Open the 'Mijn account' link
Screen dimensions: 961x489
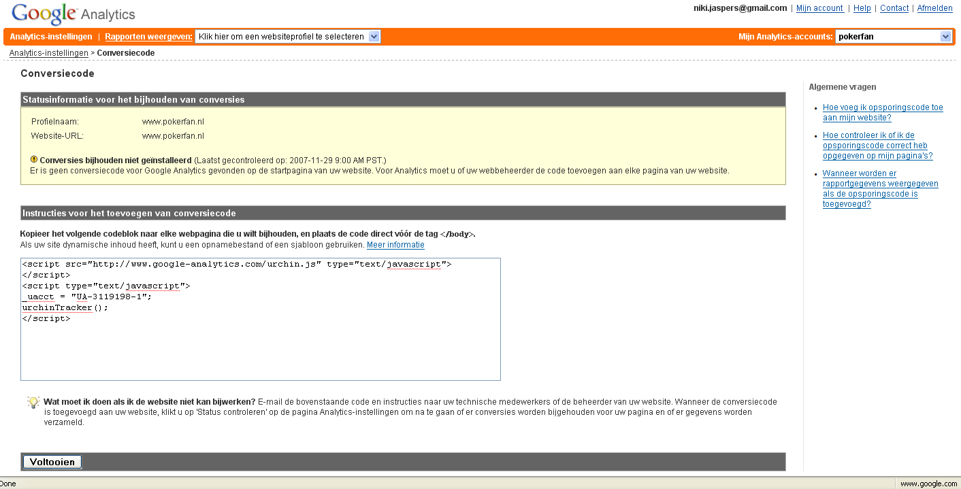click(820, 8)
